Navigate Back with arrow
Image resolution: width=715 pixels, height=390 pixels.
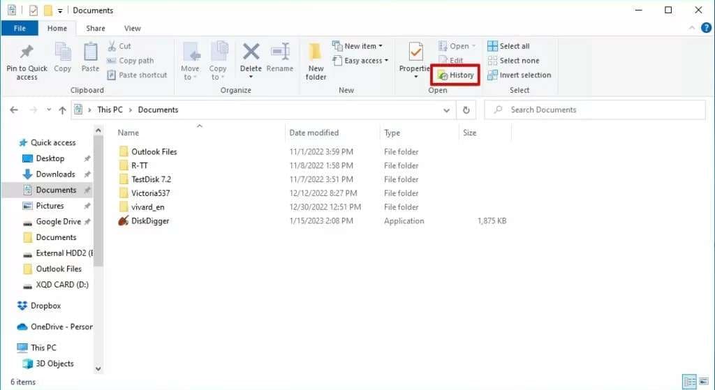pyautogui.click(x=14, y=110)
